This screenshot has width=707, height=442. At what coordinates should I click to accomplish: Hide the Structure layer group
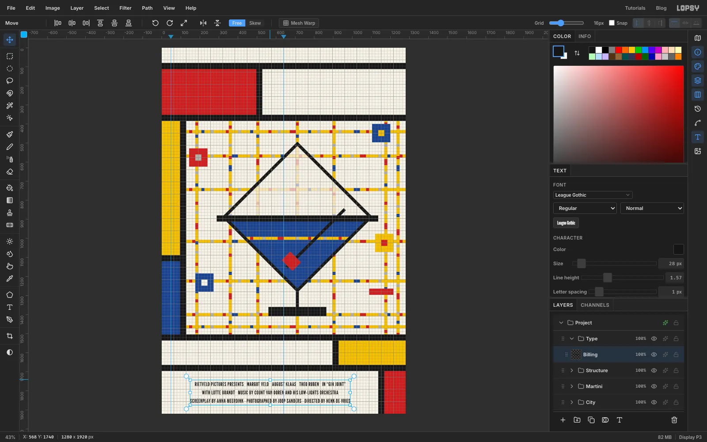click(x=654, y=370)
